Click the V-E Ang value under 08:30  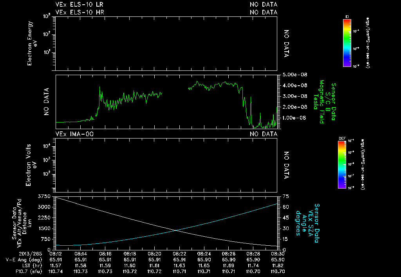(x=278, y=260)
